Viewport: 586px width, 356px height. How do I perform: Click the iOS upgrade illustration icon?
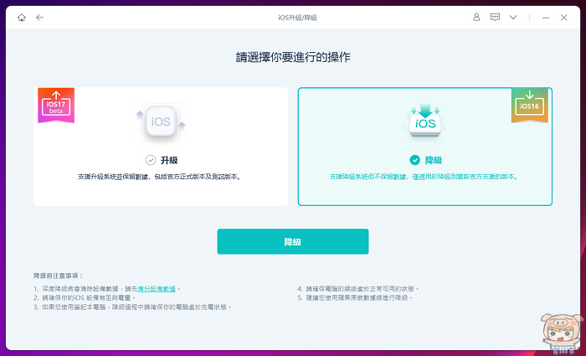(161, 121)
